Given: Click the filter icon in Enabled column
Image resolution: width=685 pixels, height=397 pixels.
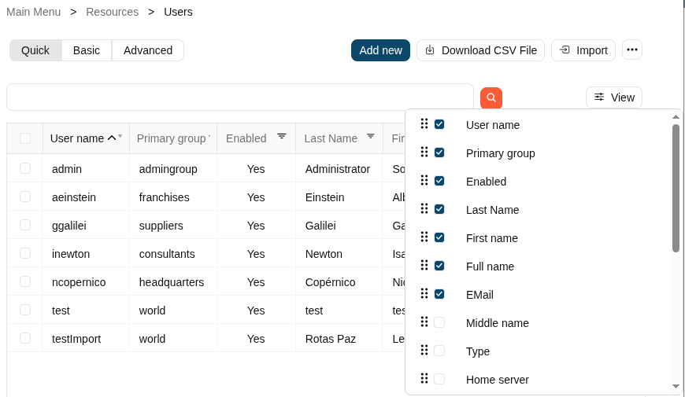Looking at the screenshot, I should [282, 137].
